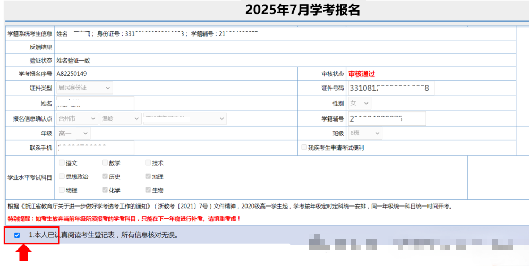The width and height of the screenshot is (529, 266).
Task: Tick the confirmation checkbox for 本人已认真阅读考生登记表
Action: pos(17,235)
